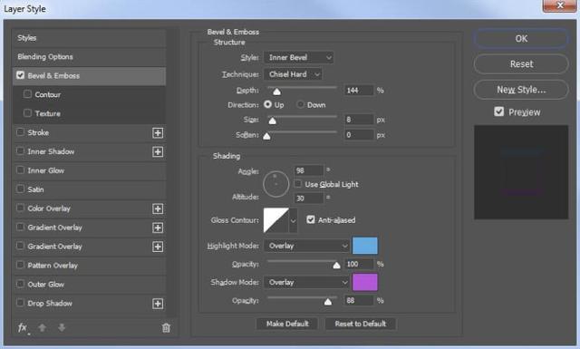The image size is (580, 349).
Task: Click the Soften slider handle
Action: [266, 136]
